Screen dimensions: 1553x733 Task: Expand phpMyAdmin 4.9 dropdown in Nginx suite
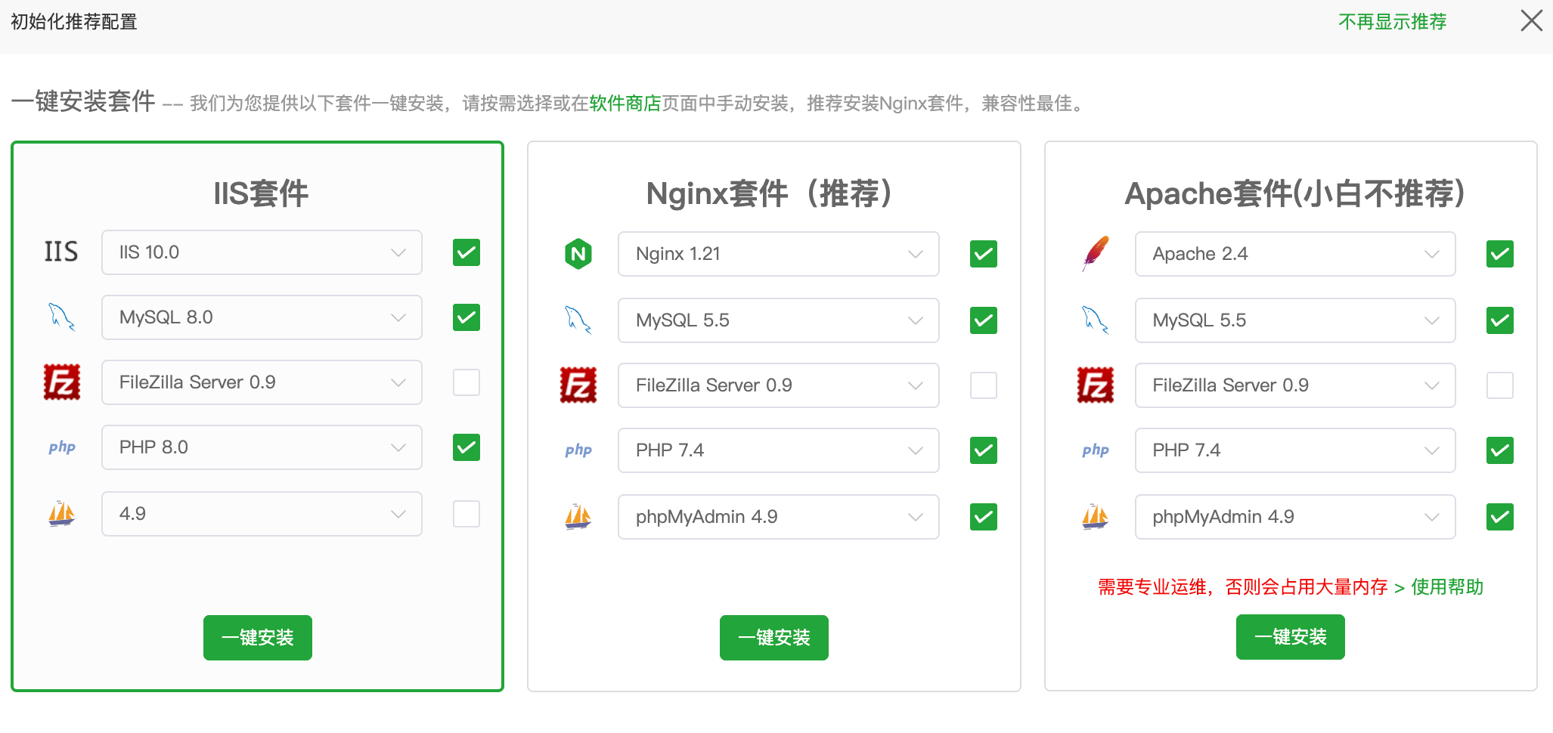pyautogui.click(x=779, y=517)
